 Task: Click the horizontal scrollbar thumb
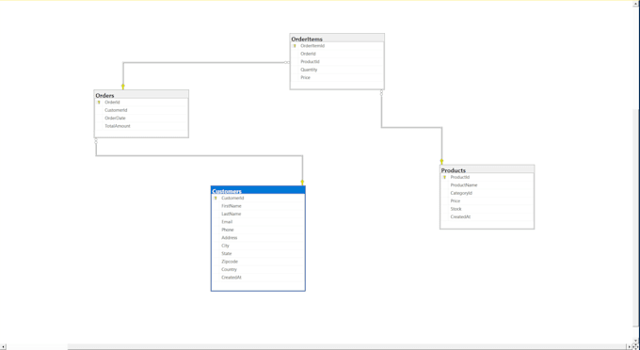tap(346, 347)
